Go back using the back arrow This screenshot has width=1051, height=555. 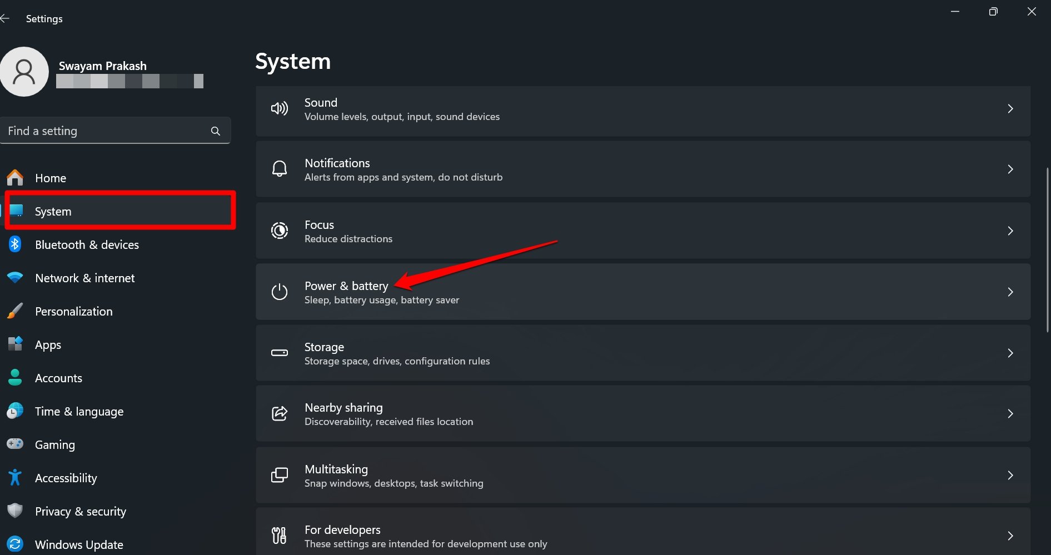6,19
